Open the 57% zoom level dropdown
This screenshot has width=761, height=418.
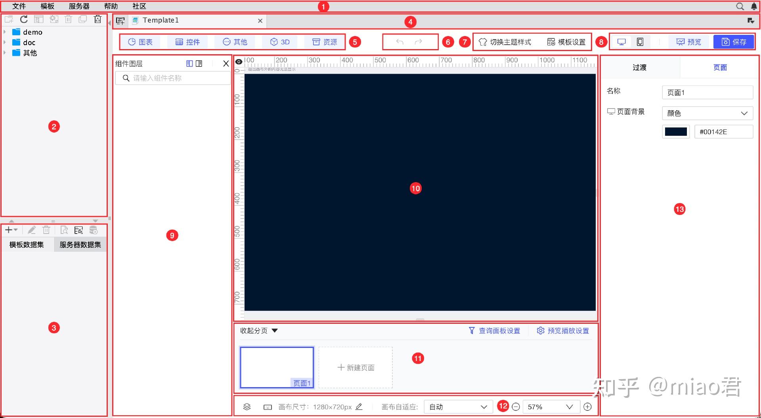tap(550, 407)
